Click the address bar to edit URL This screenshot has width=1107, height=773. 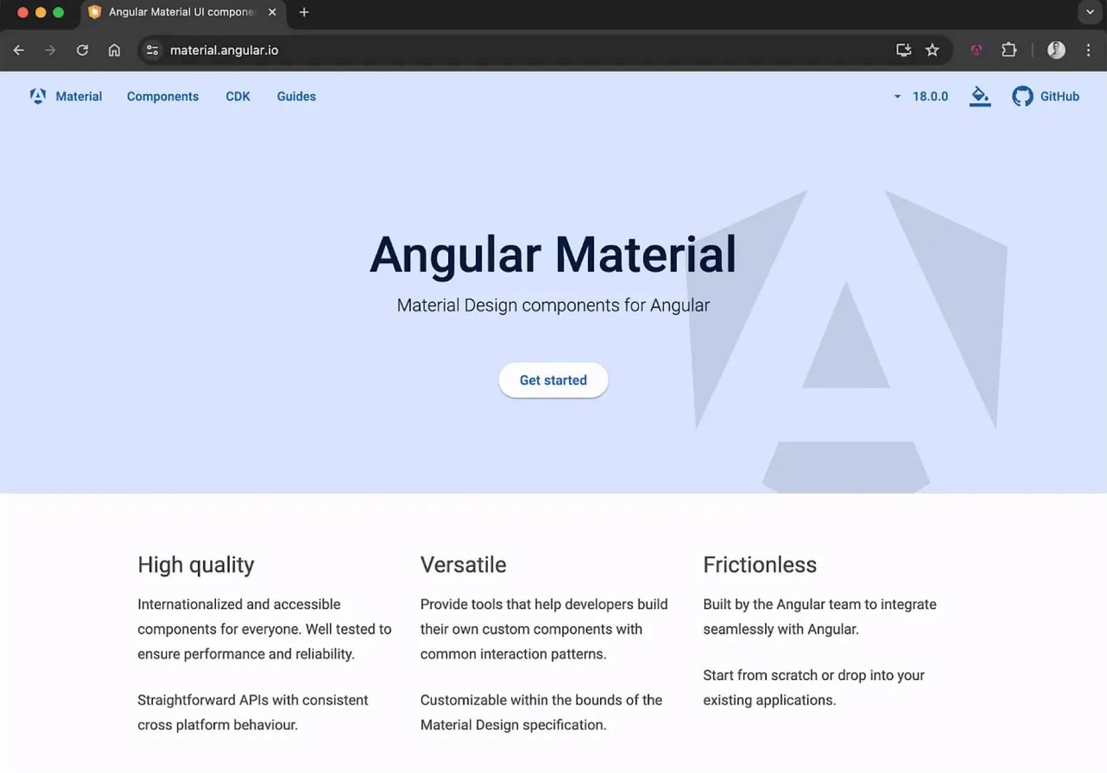420,50
